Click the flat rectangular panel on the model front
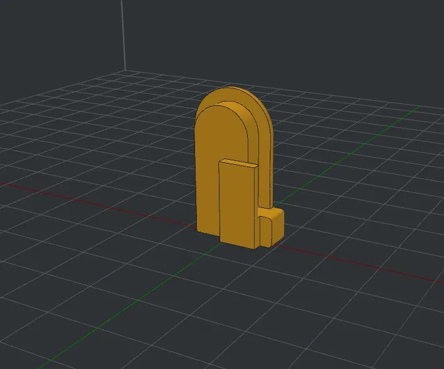 [x=238, y=205]
